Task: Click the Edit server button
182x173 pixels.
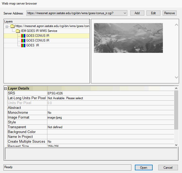Action: click(153, 13)
